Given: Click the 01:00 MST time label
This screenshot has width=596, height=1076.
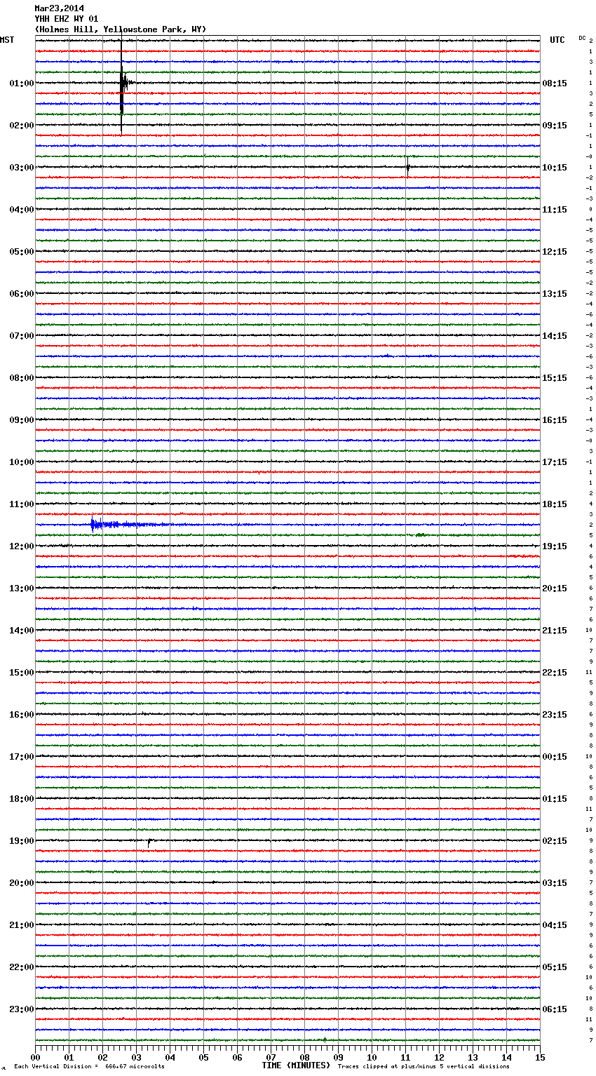Looking at the screenshot, I should tap(22, 83).
